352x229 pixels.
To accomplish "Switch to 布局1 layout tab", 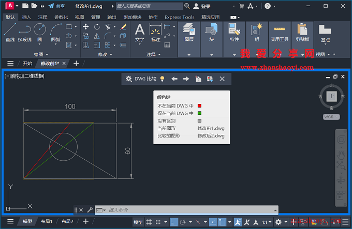I will coord(47,221).
